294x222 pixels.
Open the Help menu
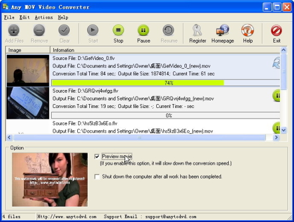[63, 17]
